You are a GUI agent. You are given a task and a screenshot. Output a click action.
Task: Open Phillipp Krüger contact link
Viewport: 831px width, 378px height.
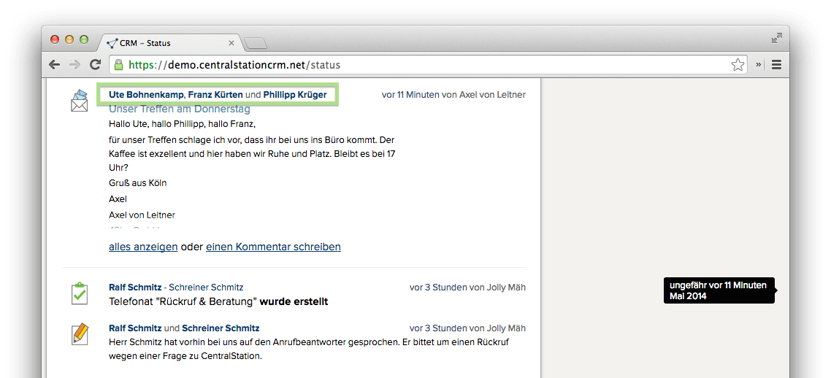coord(295,95)
